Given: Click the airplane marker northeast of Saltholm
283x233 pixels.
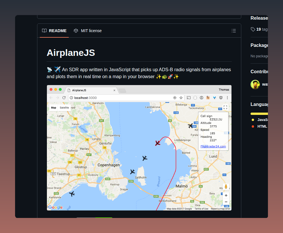Looking at the screenshot, I should point(145,158).
